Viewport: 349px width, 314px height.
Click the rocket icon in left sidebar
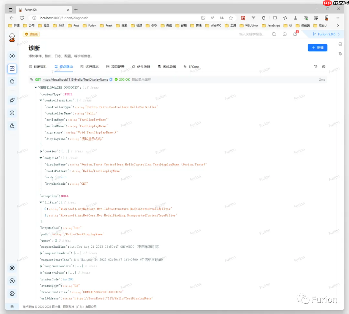12,100
